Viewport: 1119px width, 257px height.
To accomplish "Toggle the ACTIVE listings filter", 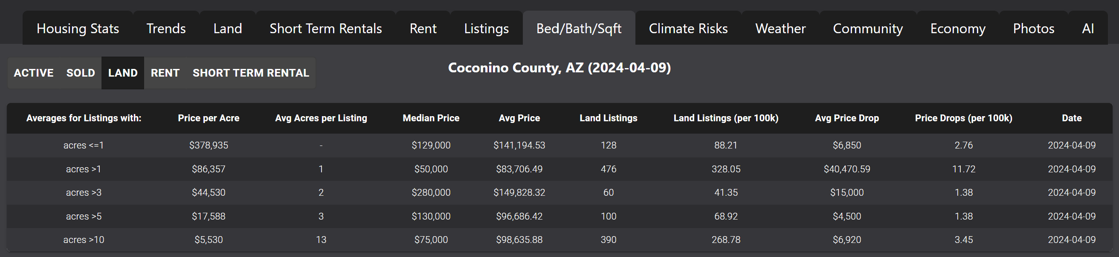I will 34,73.
